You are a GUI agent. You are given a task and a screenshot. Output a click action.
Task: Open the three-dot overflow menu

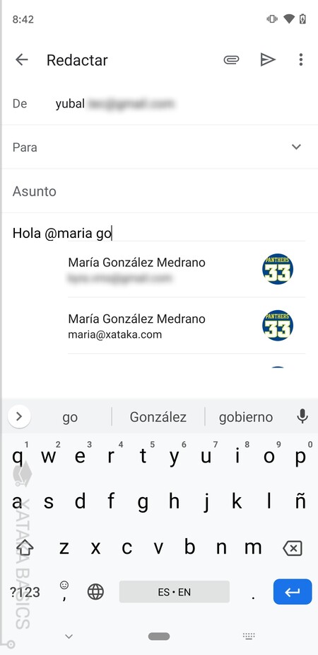[301, 59]
